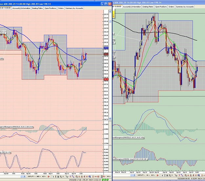Click refresh chart icon in left toolbar
This screenshot has height=181, width=205.
pos(90,176)
